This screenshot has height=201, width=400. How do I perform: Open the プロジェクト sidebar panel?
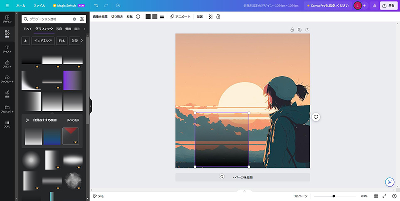click(7, 109)
